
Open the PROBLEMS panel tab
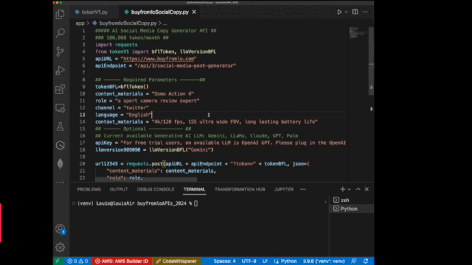point(89,189)
